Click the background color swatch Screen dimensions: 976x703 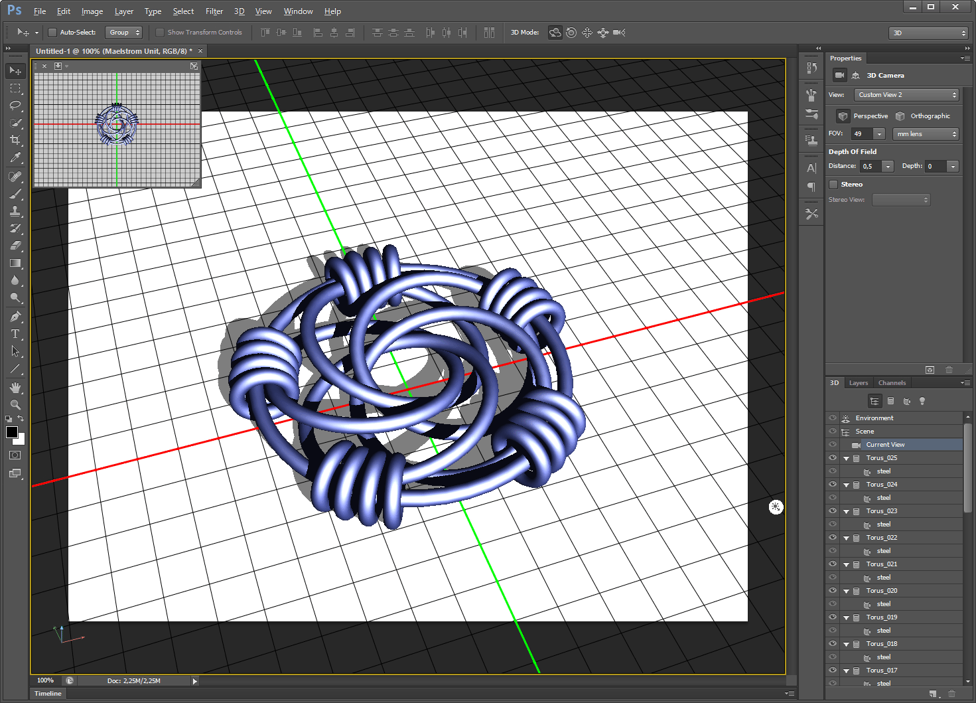21,441
